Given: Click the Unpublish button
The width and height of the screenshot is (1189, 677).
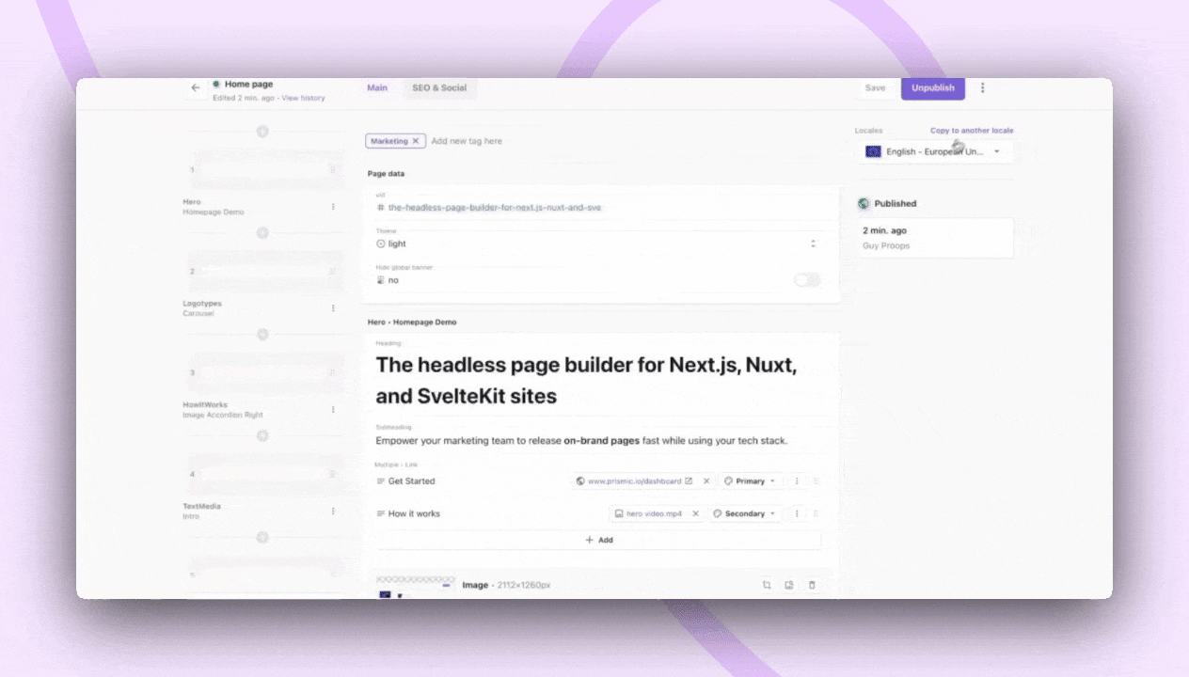Looking at the screenshot, I should click(932, 87).
